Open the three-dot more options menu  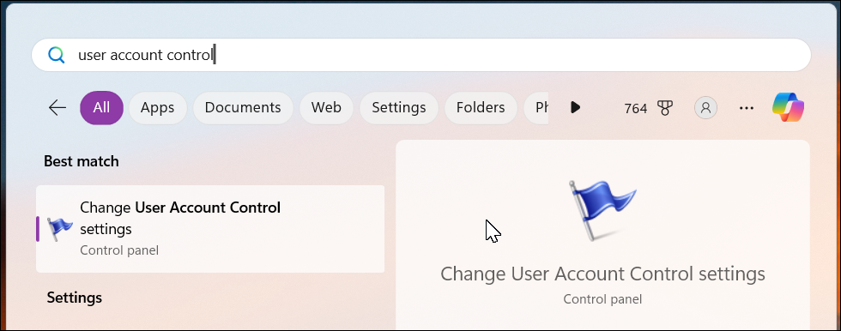(x=746, y=108)
